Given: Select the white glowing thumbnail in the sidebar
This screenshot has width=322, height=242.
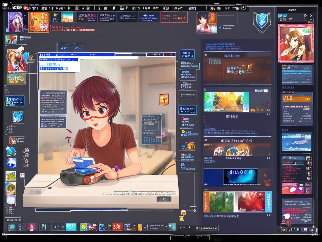Looking at the screenshot, I should tap(11, 200).
